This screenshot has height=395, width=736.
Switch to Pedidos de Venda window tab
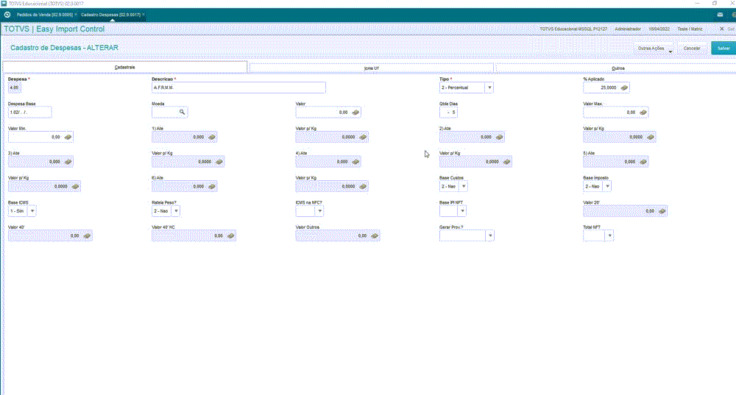pyautogui.click(x=45, y=15)
